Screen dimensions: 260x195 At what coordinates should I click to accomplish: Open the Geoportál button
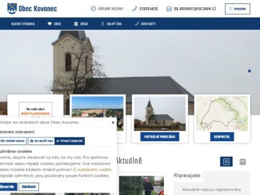tap(222, 137)
